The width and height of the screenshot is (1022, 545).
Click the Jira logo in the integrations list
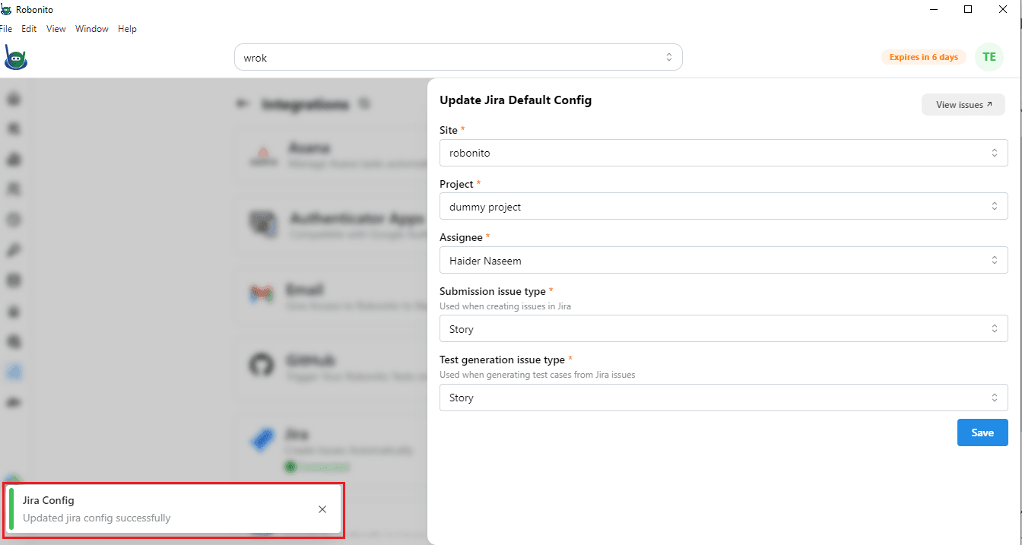[264, 440]
